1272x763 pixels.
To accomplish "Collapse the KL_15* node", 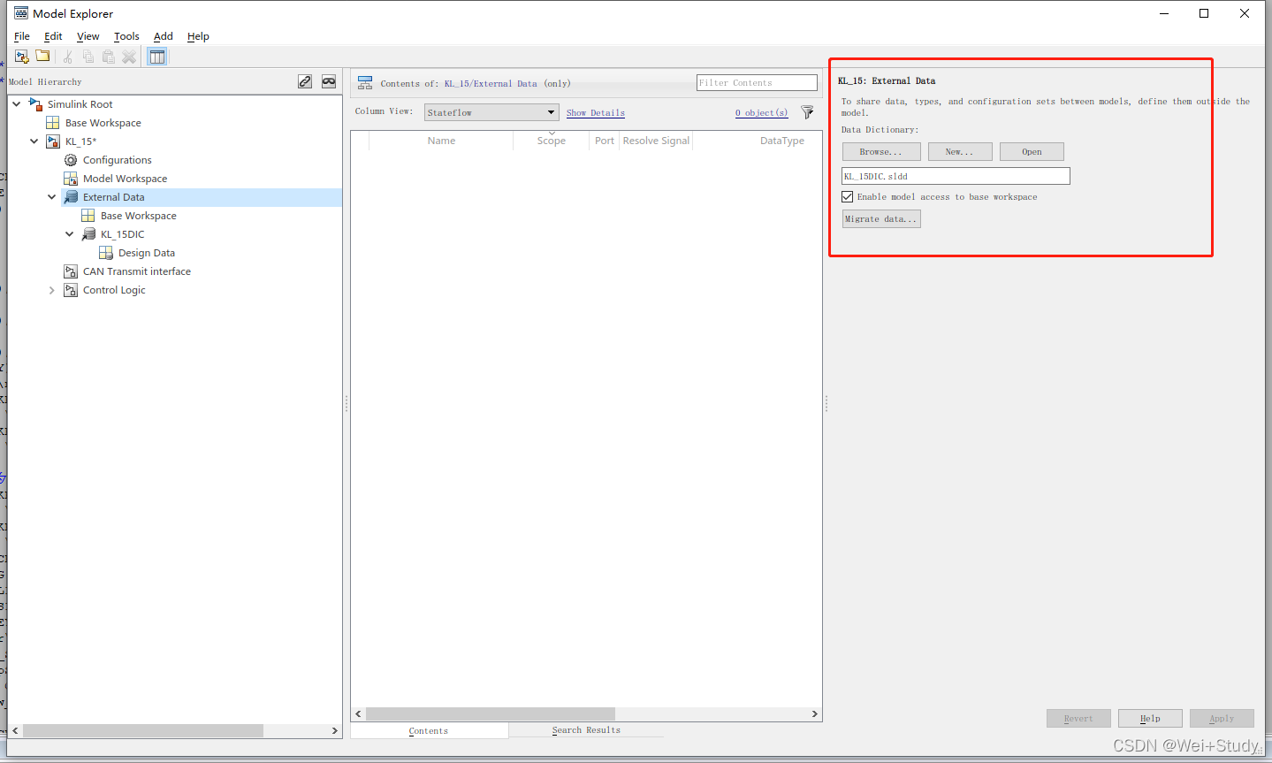I will tap(34, 141).
